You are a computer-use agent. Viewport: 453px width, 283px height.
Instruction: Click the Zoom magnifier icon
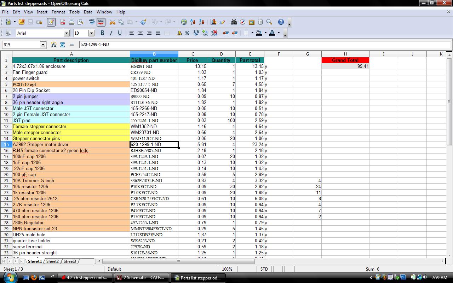click(269, 22)
